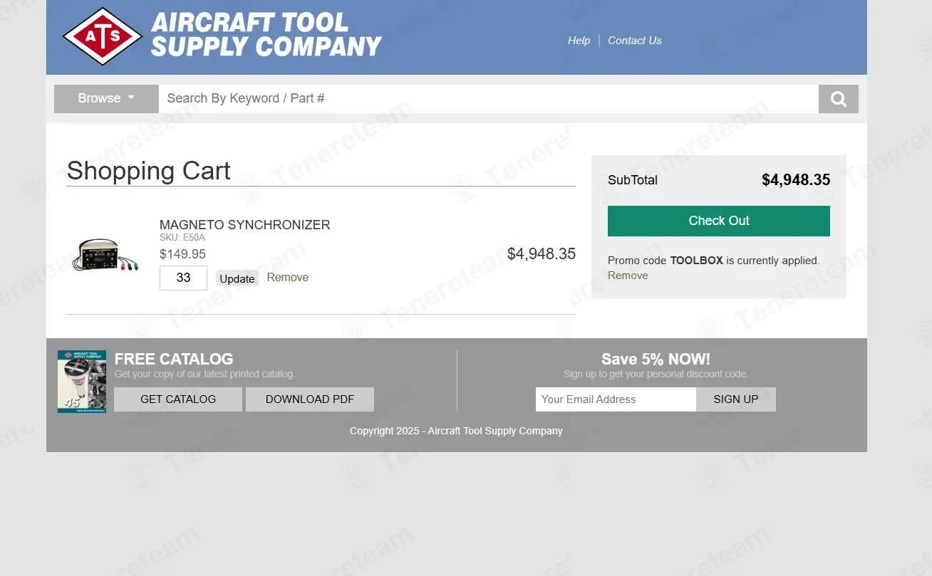Screen dimensions: 932x576
Task: Open the Magneto Synchronizer product image
Action: pos(105,255)
